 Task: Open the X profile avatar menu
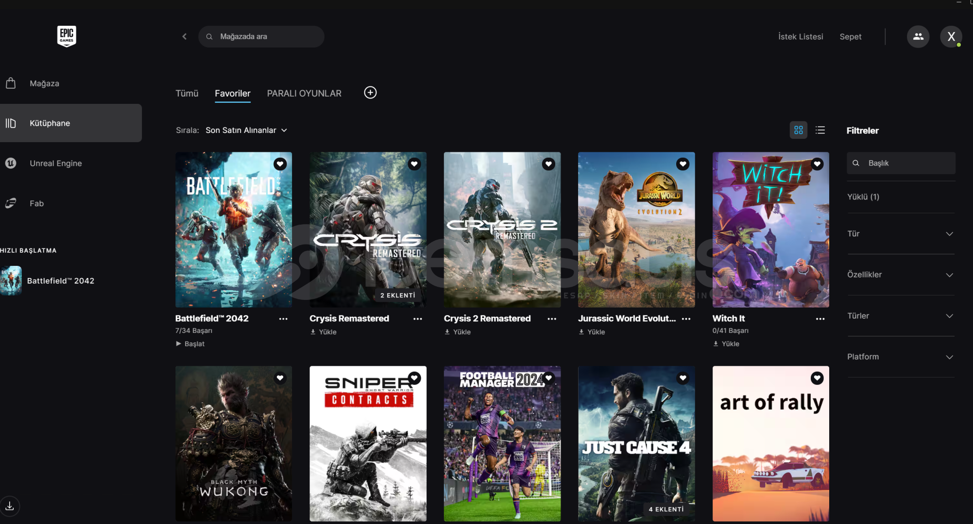pos(951,36)
